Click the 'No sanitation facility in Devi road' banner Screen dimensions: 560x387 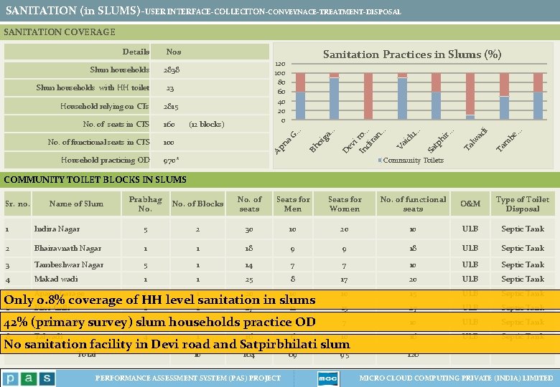[280, 344]
